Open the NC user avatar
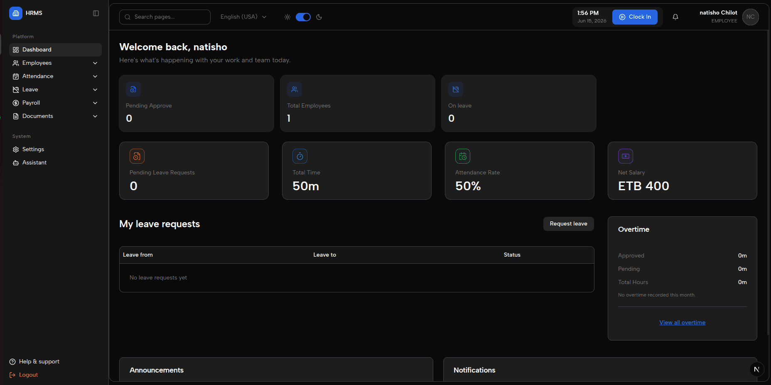Image resolution: width=771 pixels, height=385 pixels. (750, 17)
